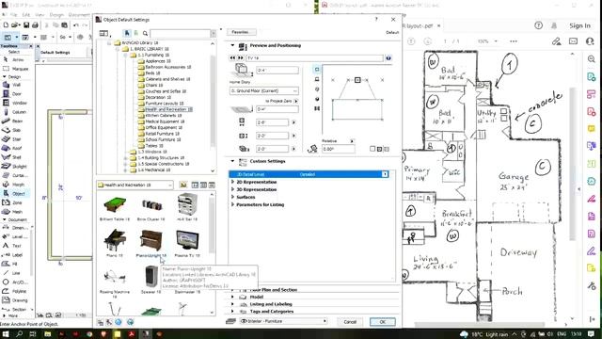Screen dimensions: 602x339
Task: Open the Document menu in ArchiCAD
Action: click(x=79, y=15)
